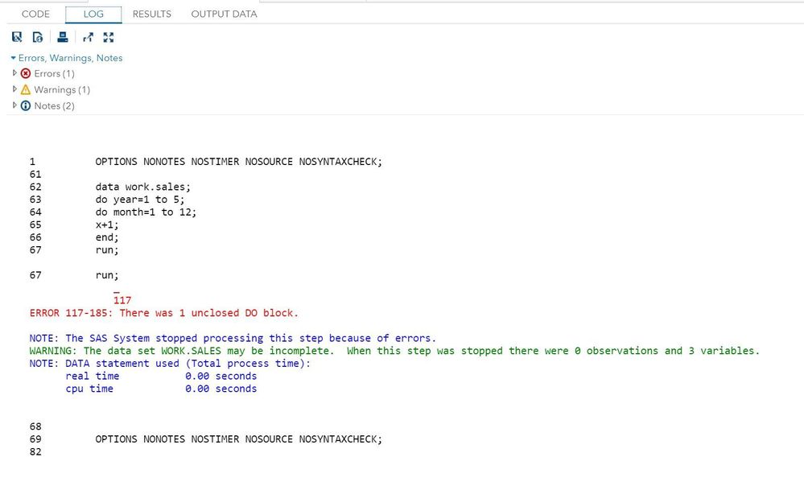Select the LOG tab
This screenshot has height=494, width=804.
click(93, 14)
